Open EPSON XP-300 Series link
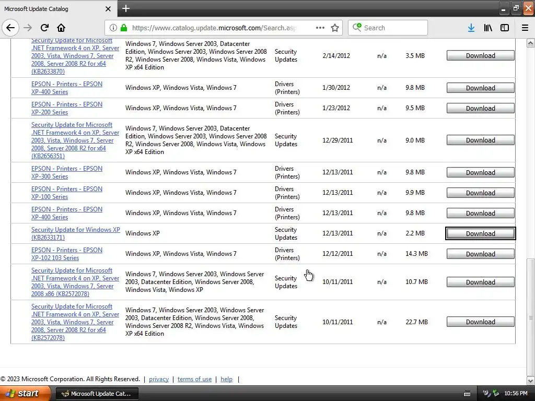The height and width of the screenshot is (401, 535). tap(67, 172)
